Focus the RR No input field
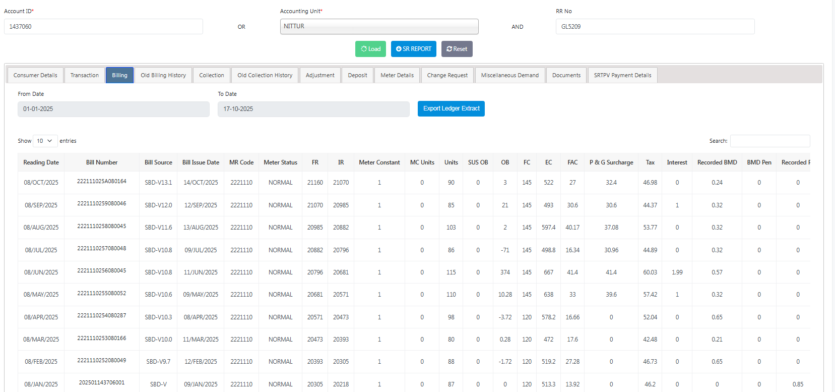Image resolution: width=835 pixels, height=392 pixels. coord(655,27)
